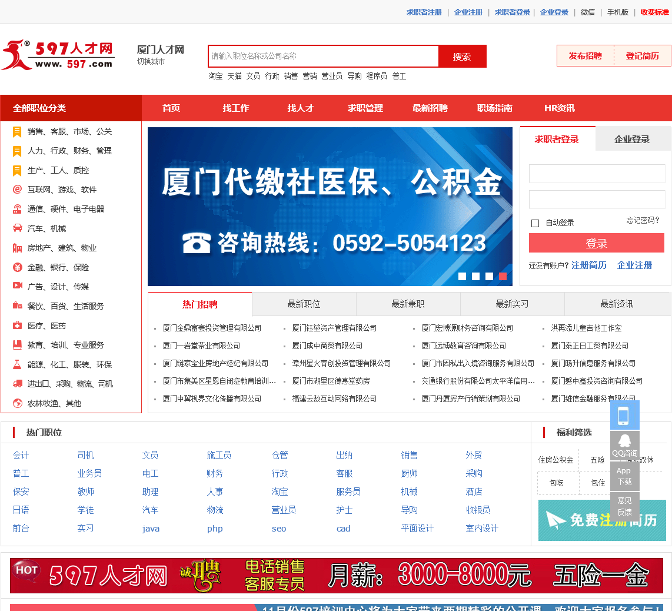This screenshot has height=611, width=672.
Task: Click the book icon beside 教育、培训、专业服务
Action: (17, 345)
